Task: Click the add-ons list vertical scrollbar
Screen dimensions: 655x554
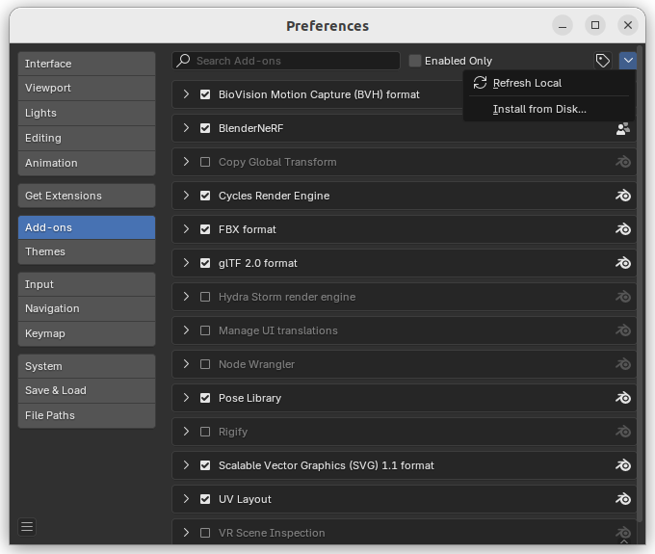Action: [641, 284]
